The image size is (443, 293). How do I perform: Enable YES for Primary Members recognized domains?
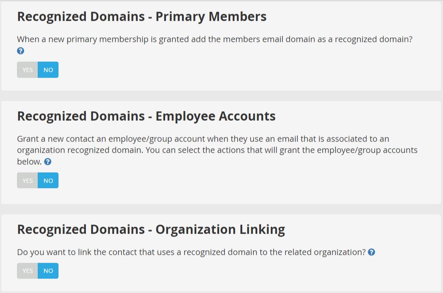[x=27, y=70]
